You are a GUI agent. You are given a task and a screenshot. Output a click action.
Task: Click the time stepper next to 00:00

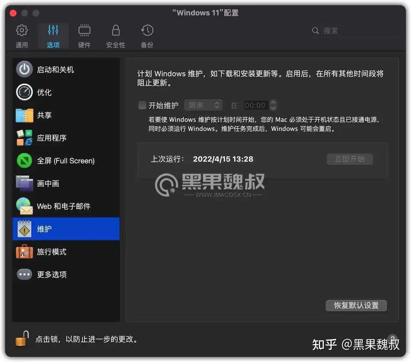[273, 105]
